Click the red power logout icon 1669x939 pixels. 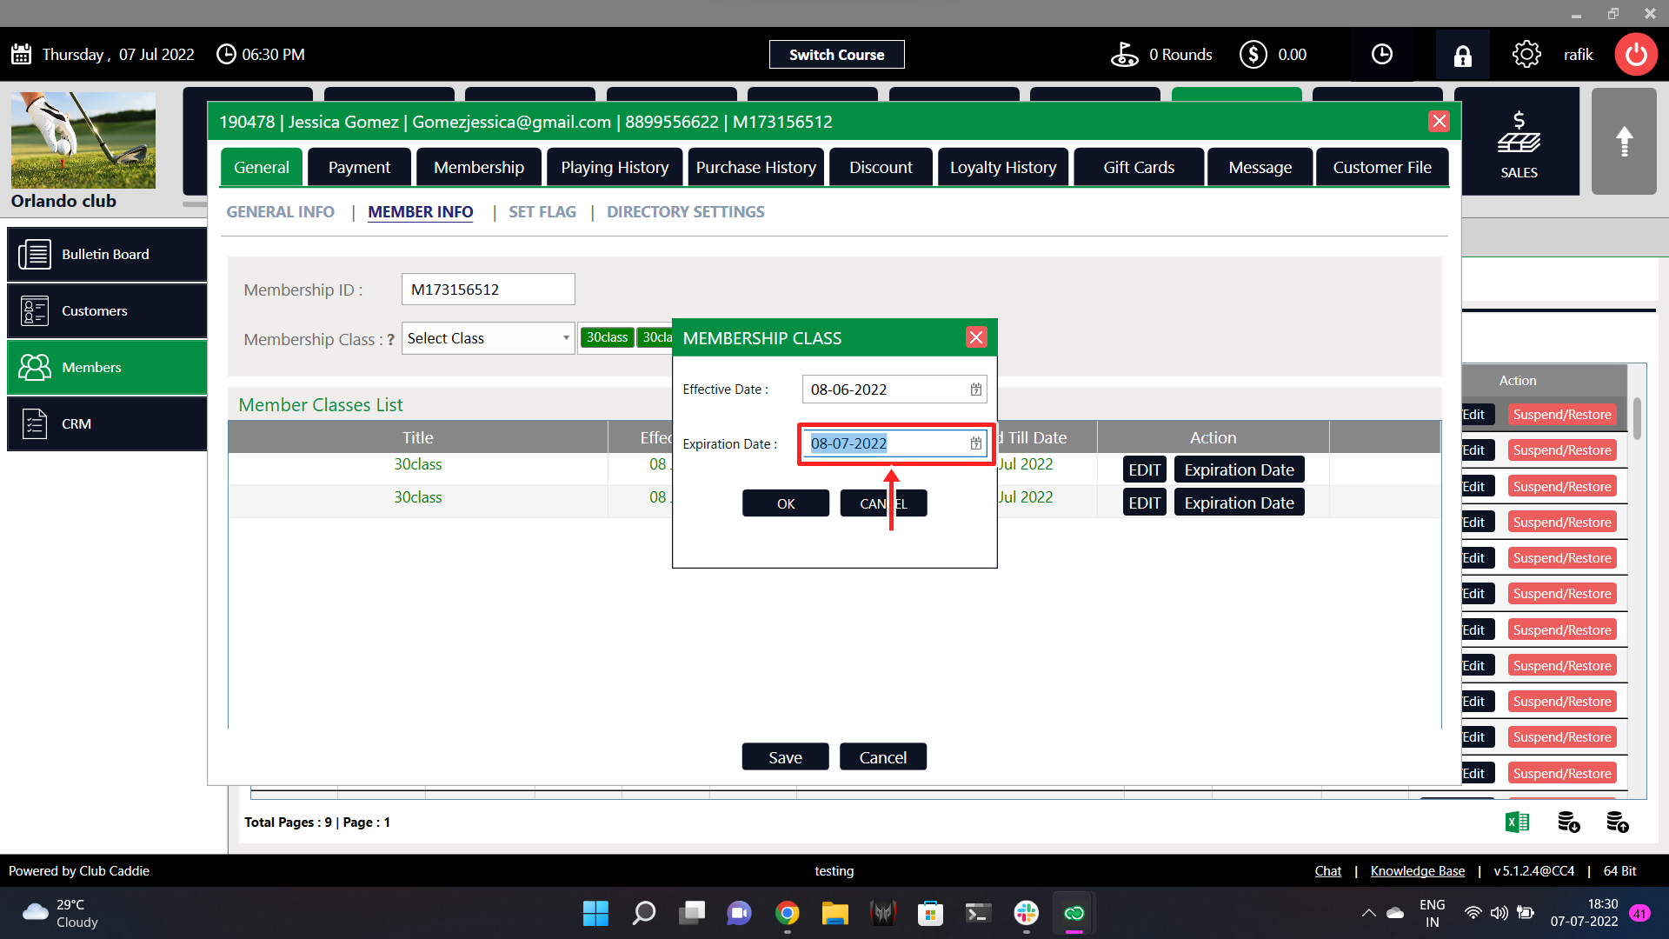1636,55
